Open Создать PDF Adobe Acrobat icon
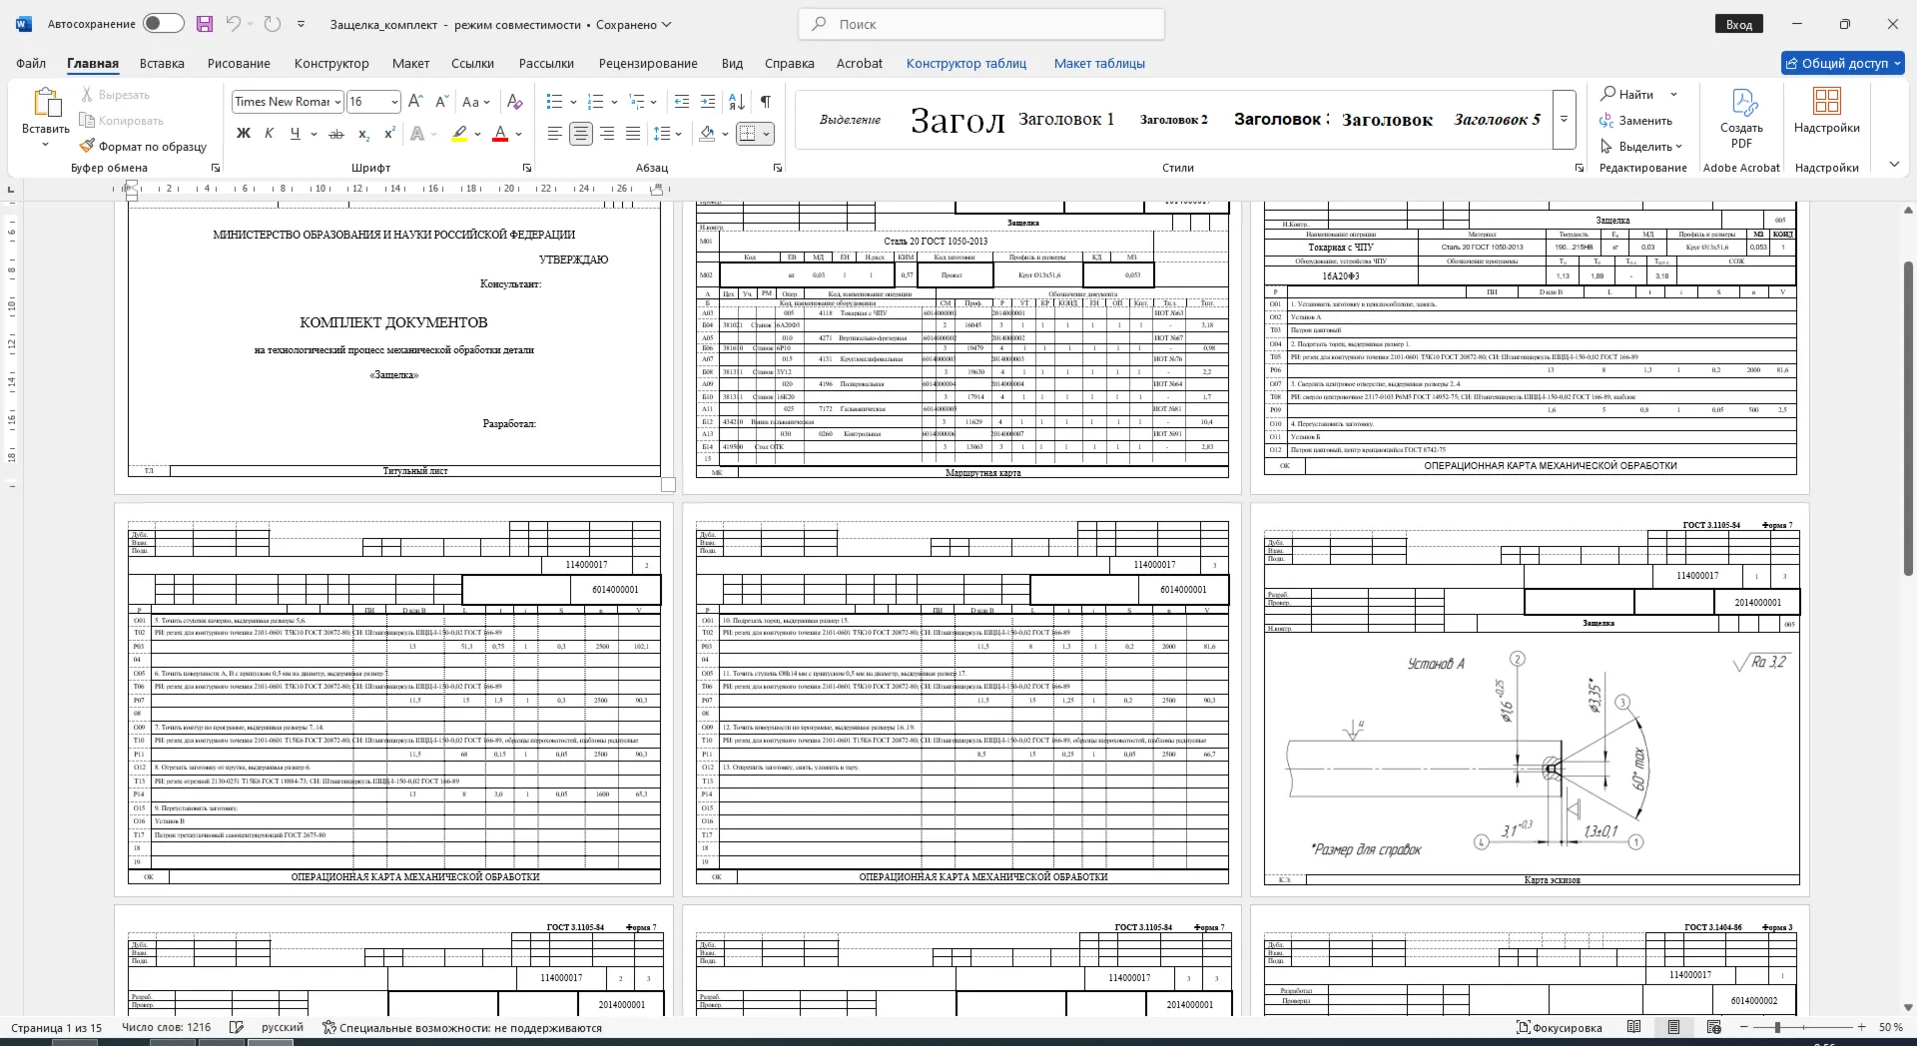 tap(1741, 119)
